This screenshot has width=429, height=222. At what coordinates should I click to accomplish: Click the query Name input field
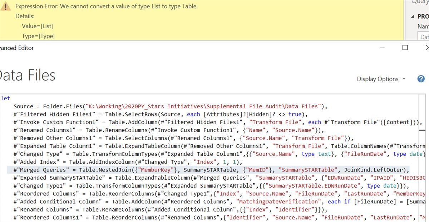424,37
